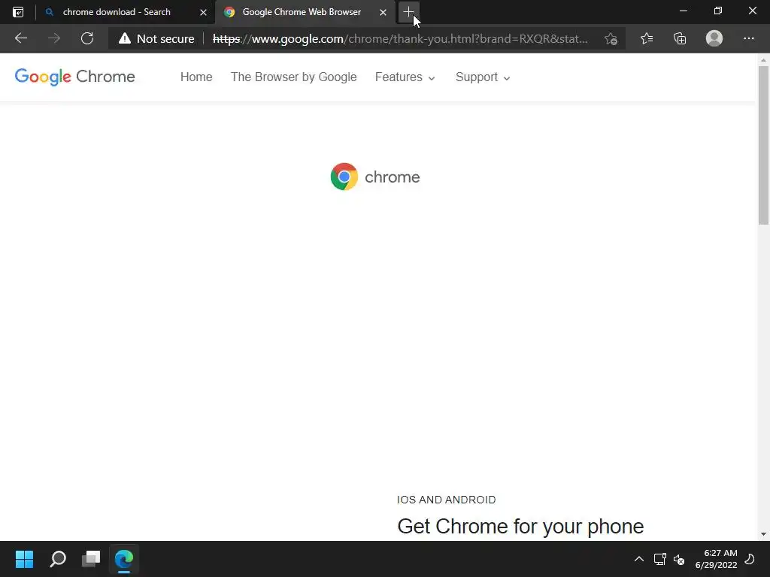This screenshot has height=577, width=770.
Task: Open the notifications moon icon
Action: (x=750, y=559)
